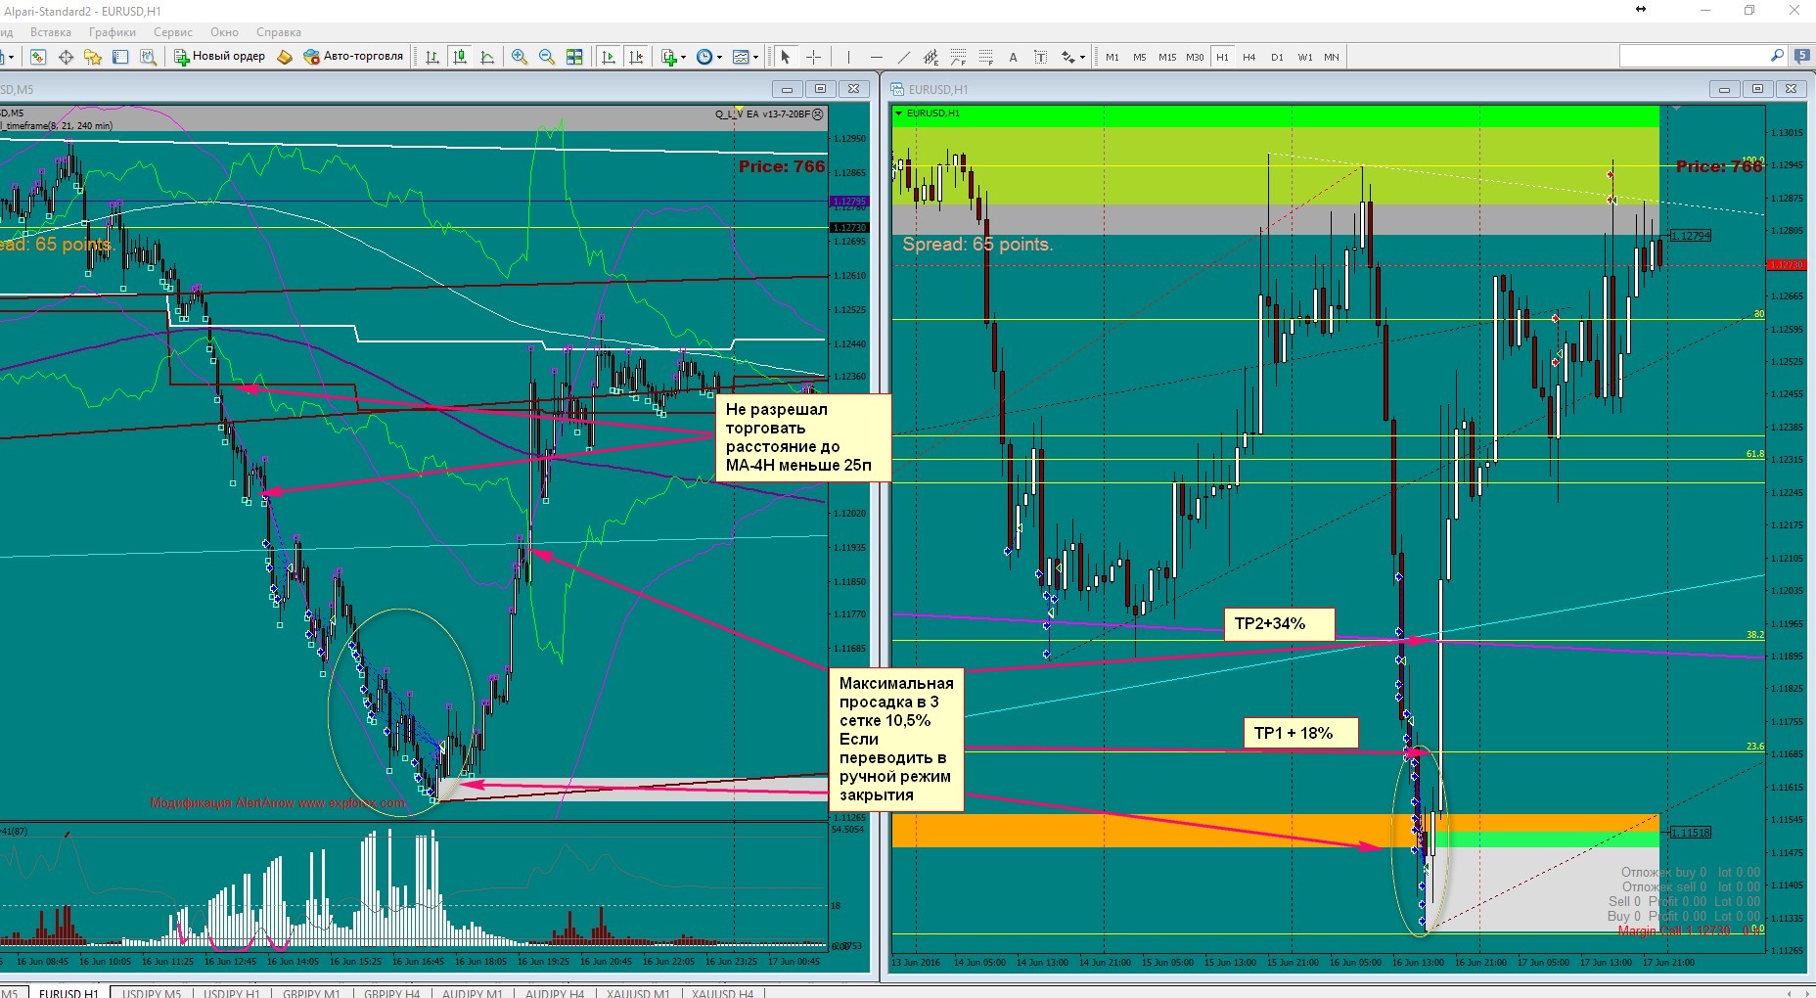
Task: Toggle chart auto scroll
Action: pyautogui.click(x=609, y=57)
